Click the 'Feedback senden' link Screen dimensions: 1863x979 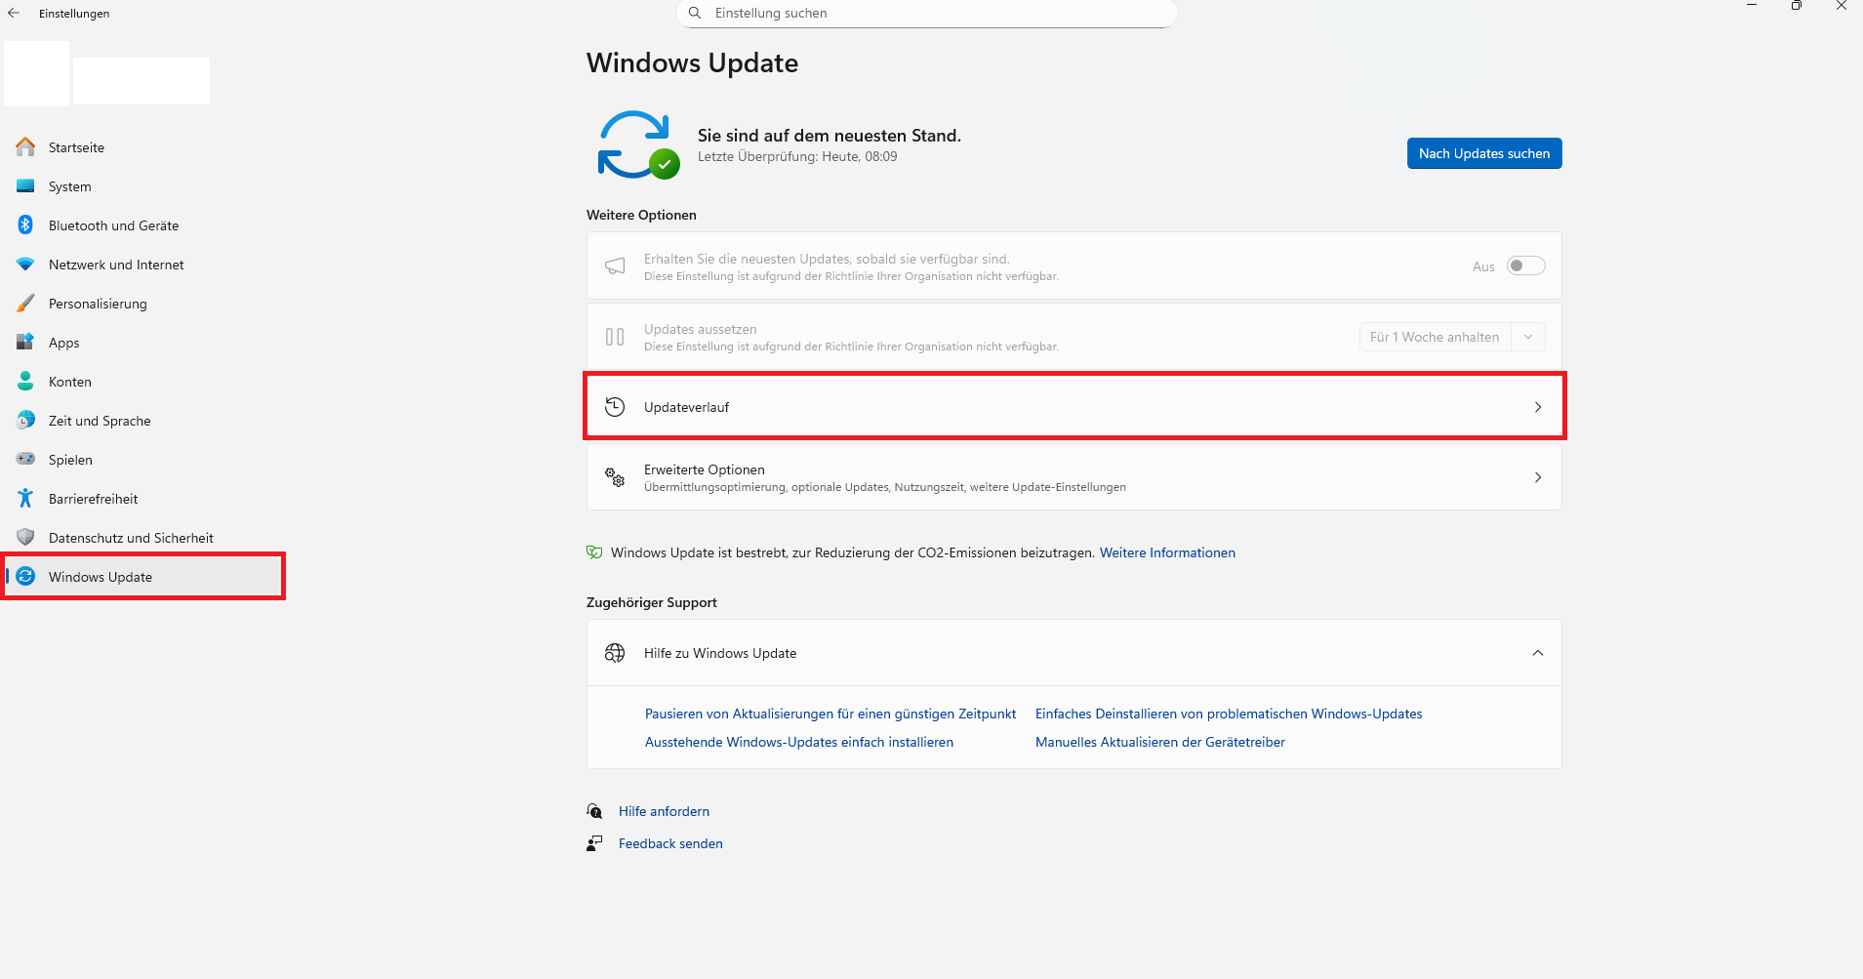[670, 843]
